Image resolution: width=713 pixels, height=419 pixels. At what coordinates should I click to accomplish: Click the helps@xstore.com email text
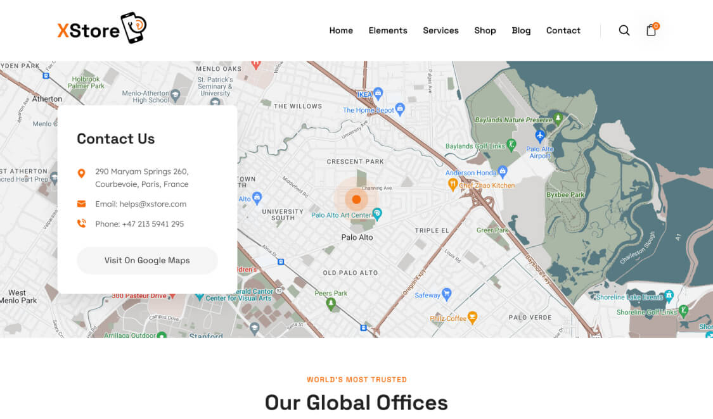point(153,204)
